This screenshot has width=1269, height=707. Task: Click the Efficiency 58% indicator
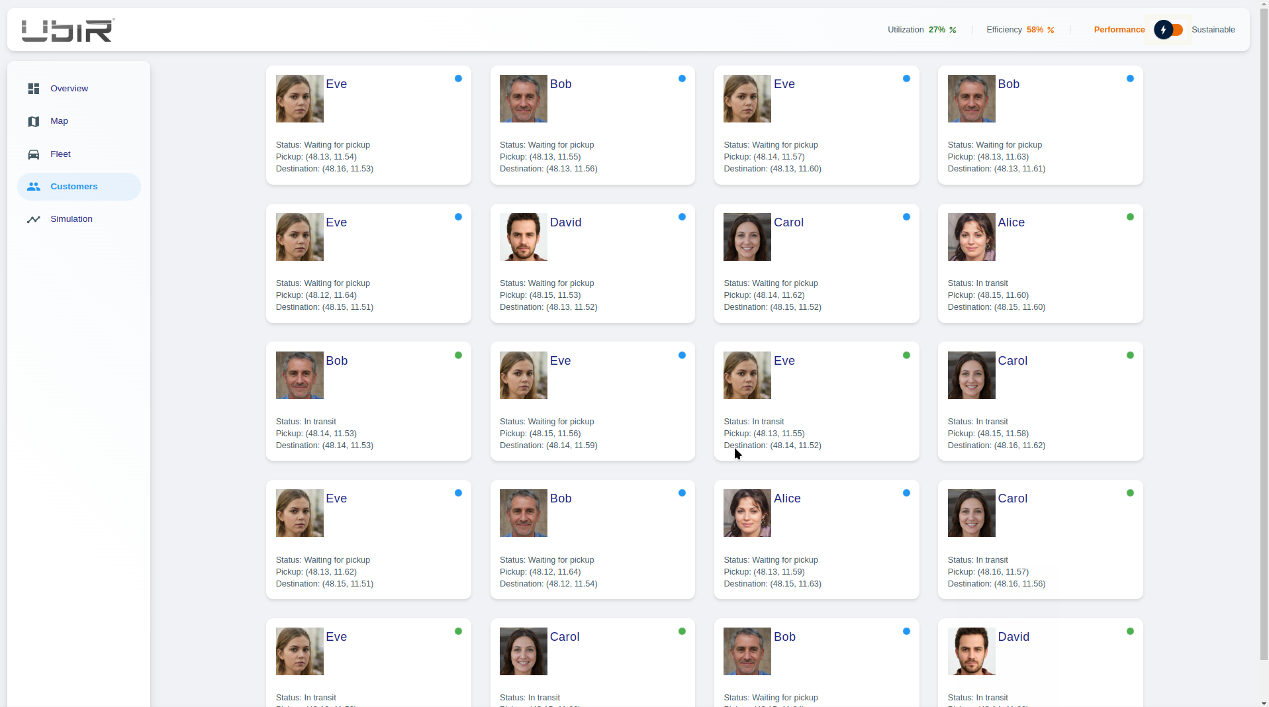coord(1020,30)
